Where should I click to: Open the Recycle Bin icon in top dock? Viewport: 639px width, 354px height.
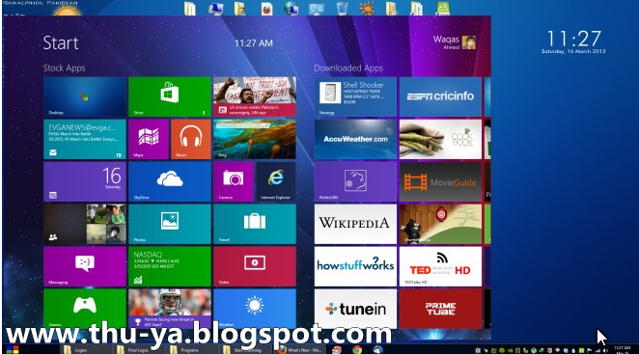pos(342,8)
